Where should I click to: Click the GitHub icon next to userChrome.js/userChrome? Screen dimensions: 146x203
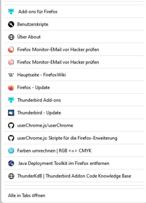click(x=11, y=125)
